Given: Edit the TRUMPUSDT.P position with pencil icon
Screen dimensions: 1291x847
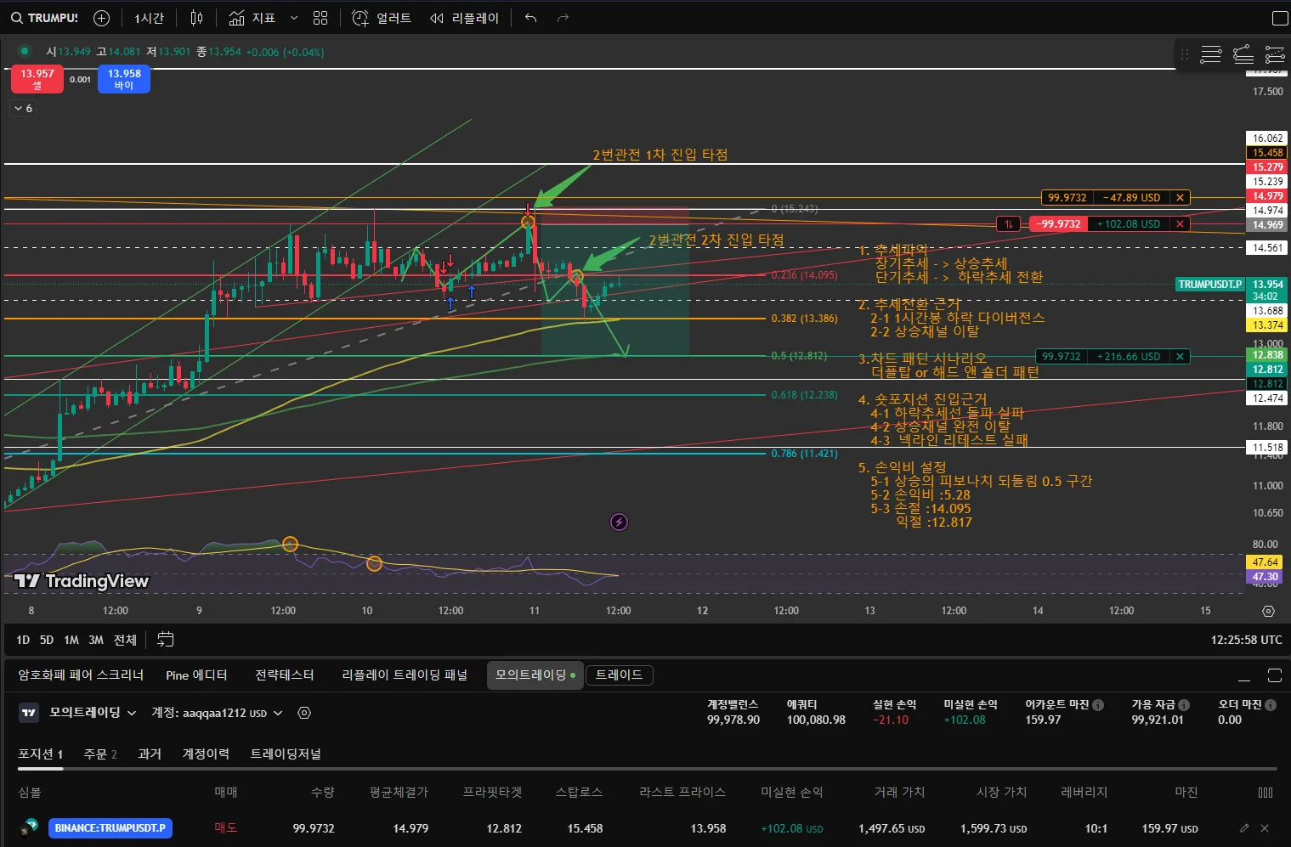Looking at the screenshot, I should pyautogui.click(x=1244, y=828).
